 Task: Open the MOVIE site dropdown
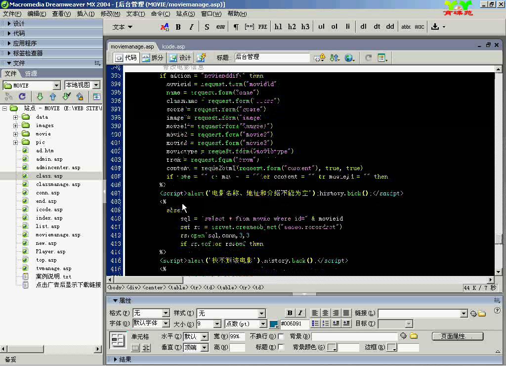click(32, 85)
